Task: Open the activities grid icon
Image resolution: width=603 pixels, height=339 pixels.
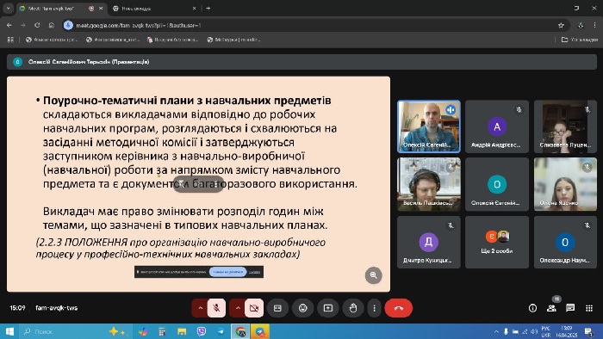Action: [589, 308]
